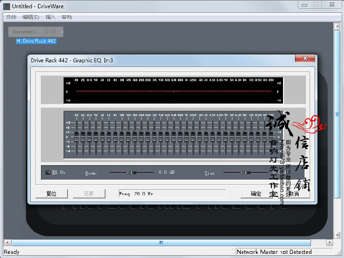Confirm with the 确定 button

pos(256,194)
